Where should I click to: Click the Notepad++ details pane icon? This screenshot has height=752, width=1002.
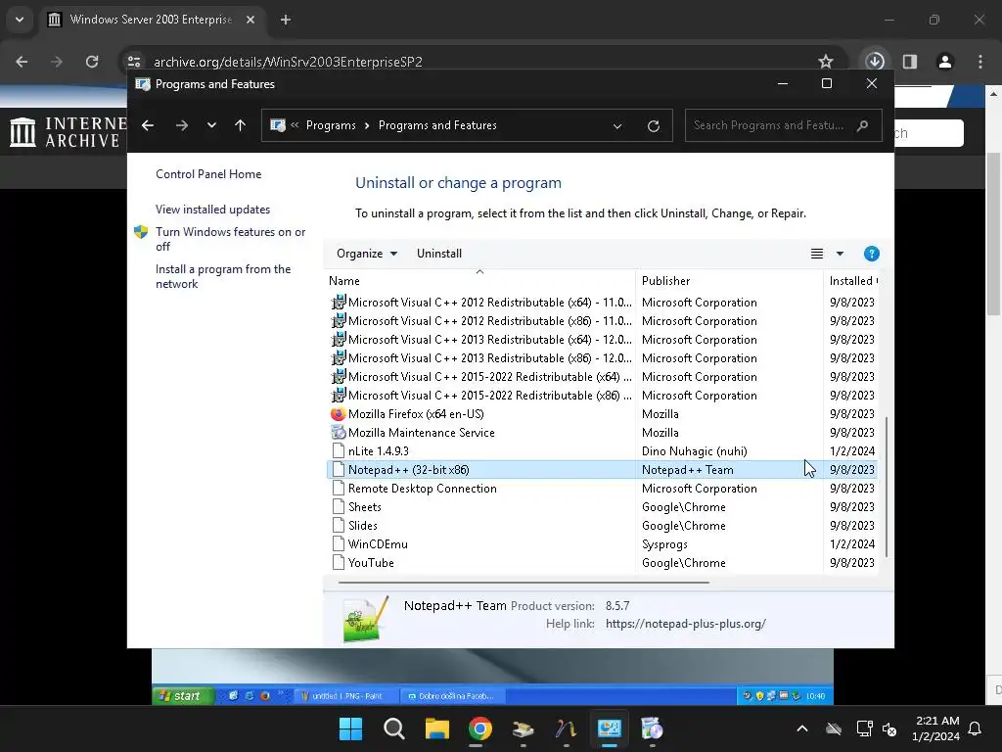tap(365, 619)
